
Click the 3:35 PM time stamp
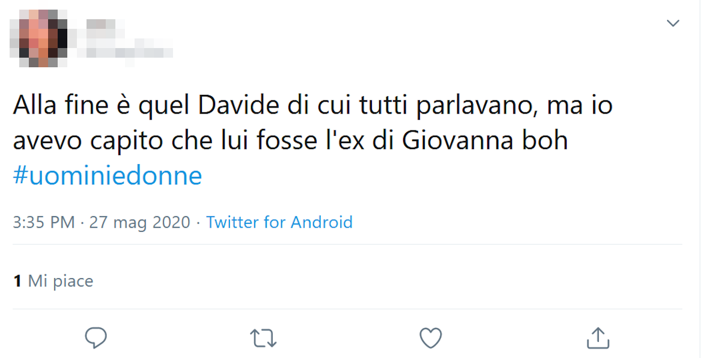44,222
